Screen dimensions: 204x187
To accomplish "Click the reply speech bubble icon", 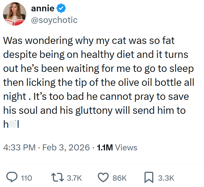I will pos(12,178).
